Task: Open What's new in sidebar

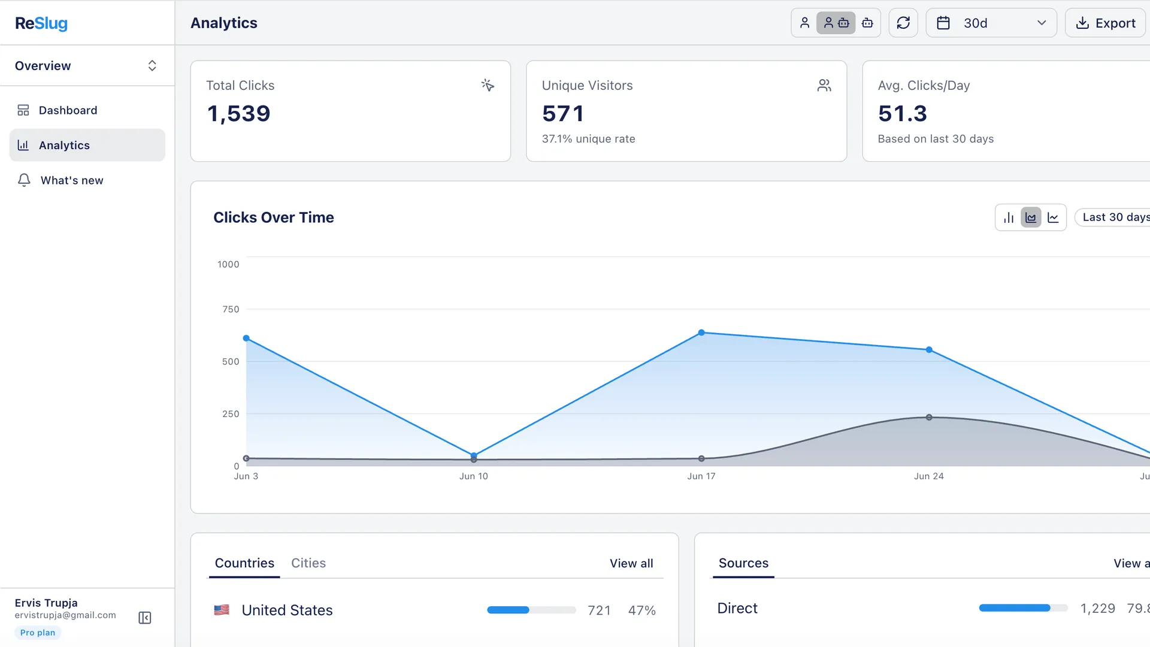Action: click(87, 180)
